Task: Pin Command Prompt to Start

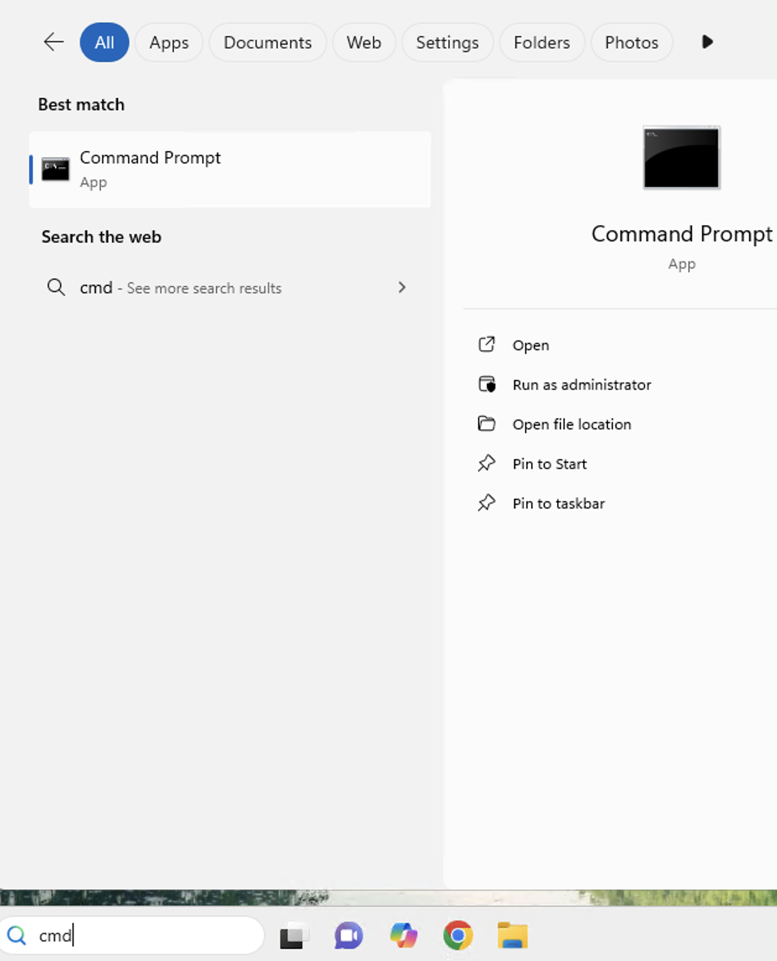Action: point(549,464)
